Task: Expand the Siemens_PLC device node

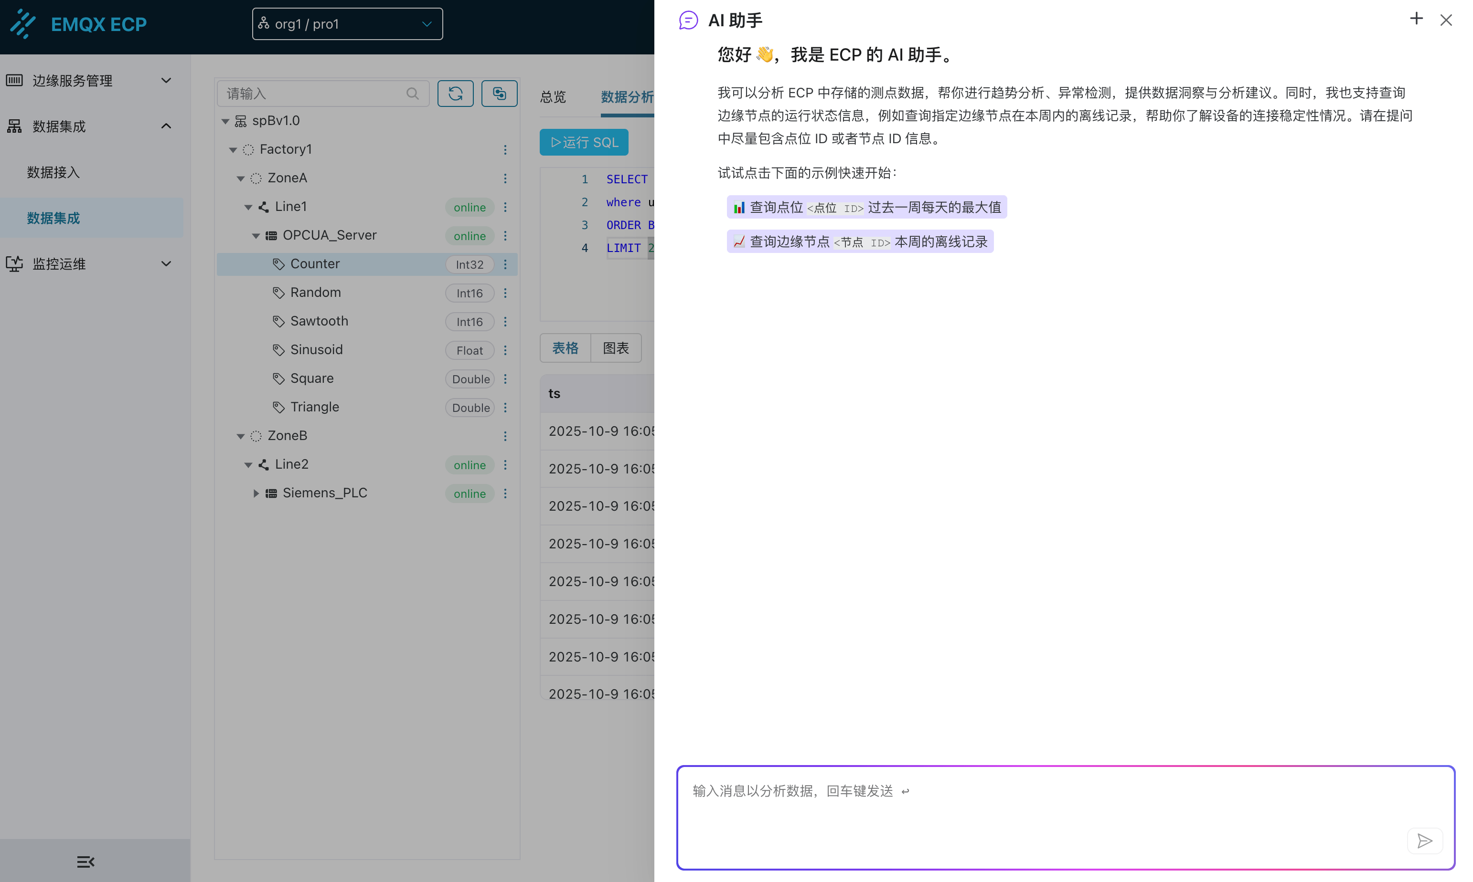Action: coord(256,493)
